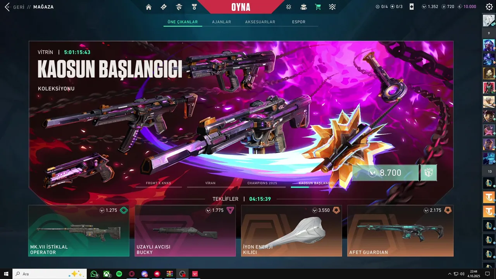This screenshot has height=279, width=496.
Task: Check the 0/4 daily mission counter
Action: click(382, 7)
